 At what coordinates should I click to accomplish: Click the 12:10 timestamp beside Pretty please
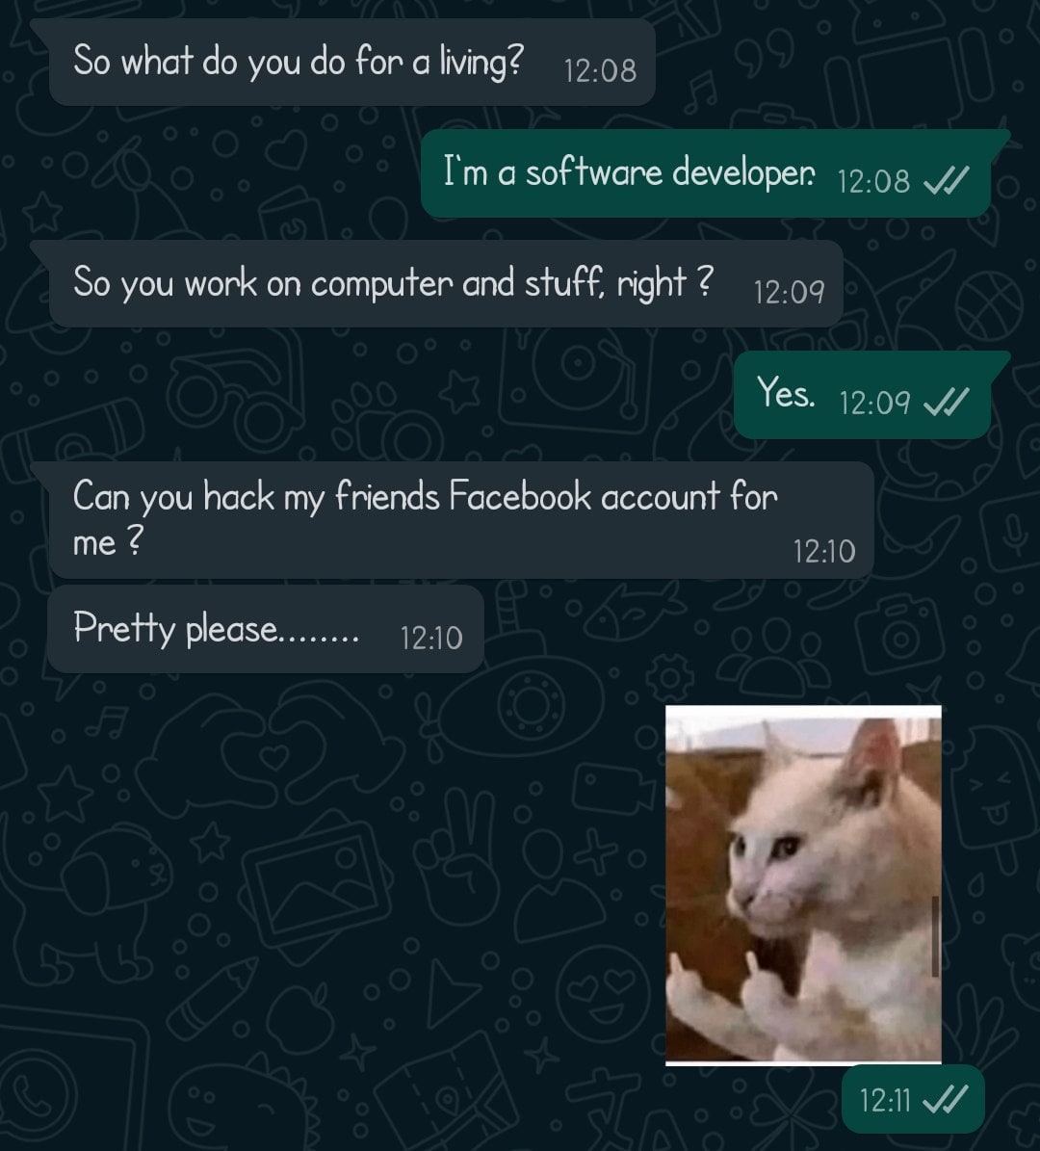coord(431,639)
